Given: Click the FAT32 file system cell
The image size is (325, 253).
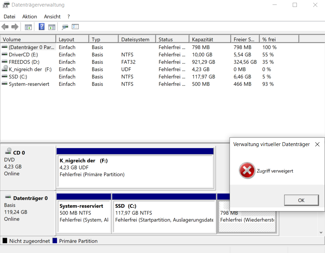Looking at the screenshot, I should pyautogui.click(x=128, y=62).
